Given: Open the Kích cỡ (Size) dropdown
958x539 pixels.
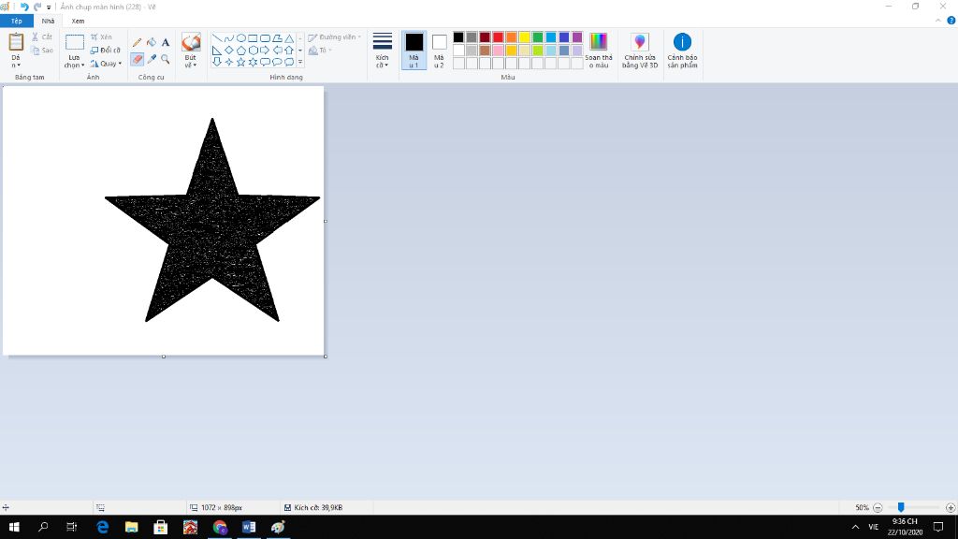Looking at the screenshot, I should [383, 51].
